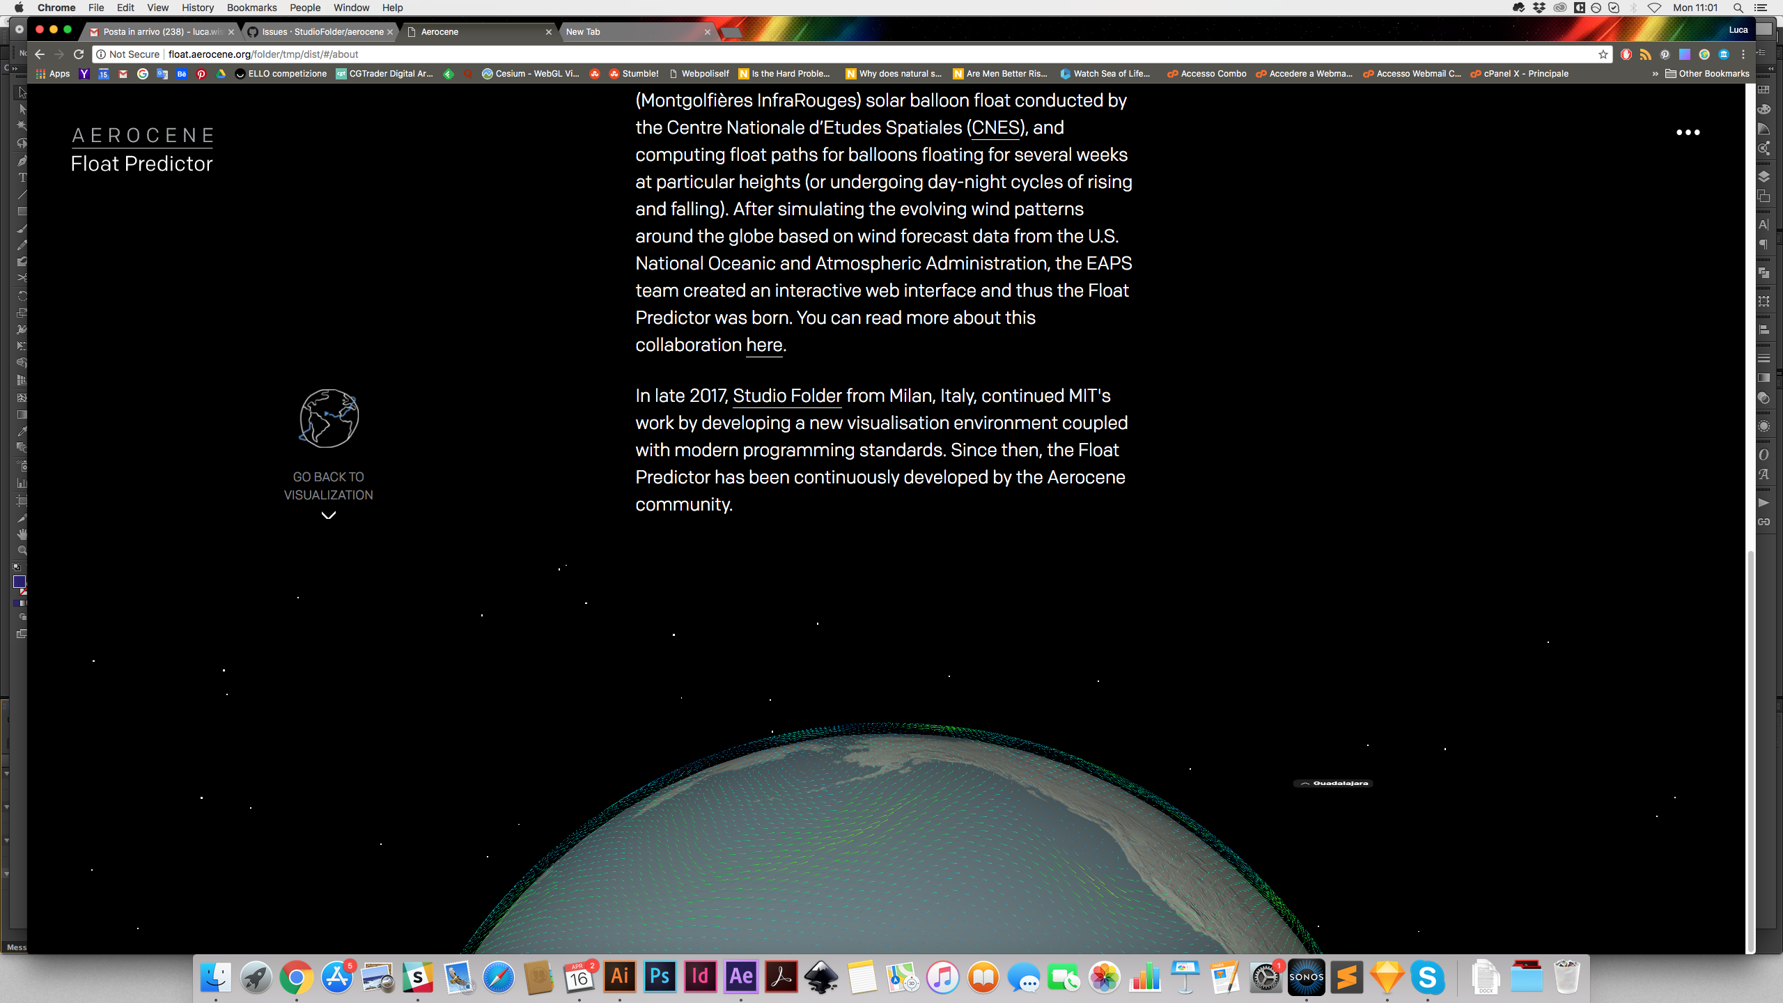Click the Guadalajara label on globe
This screenshot has height=1003, width=1783.
click(1339, 784)
